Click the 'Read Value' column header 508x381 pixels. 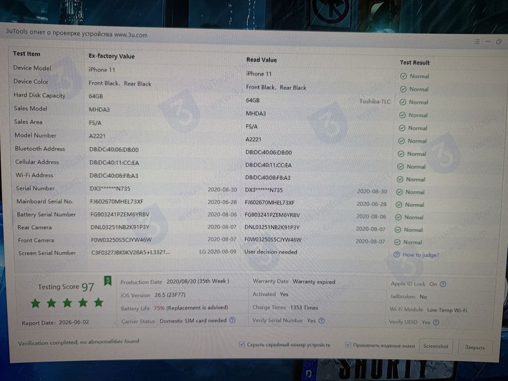(x=261, y=60)
